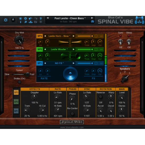This screenshot has height=145, width=145.
Task: Click the round target icon in toolbar
Action: [x=41, y=22]
